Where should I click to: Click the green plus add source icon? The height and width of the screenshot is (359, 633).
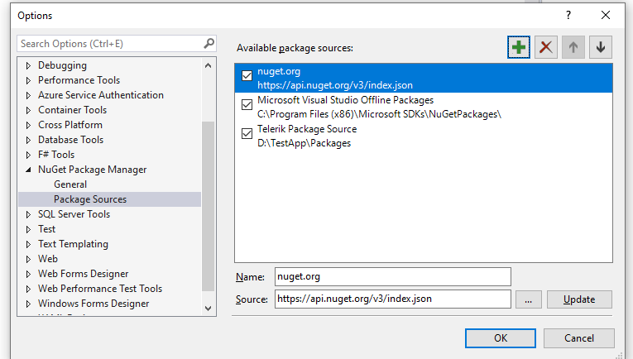519,47
